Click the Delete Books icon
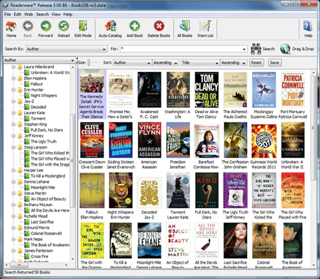This screenshot has width=320, height=279. [x=159, y=26]
